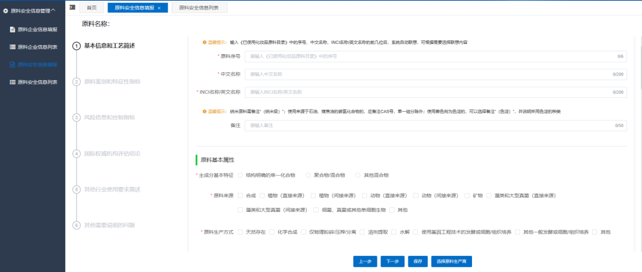The height and width of the screenshot is (272, 642).
Task: Click the gear icon beside 原料安全信息管理
Action: pos(6,11)
